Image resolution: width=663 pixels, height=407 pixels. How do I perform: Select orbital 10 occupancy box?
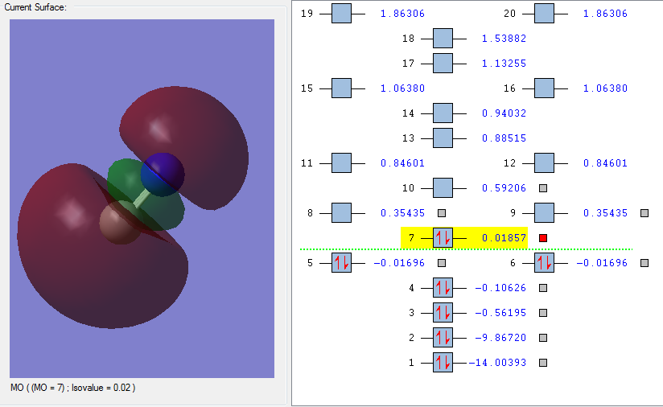click(443, 188)
